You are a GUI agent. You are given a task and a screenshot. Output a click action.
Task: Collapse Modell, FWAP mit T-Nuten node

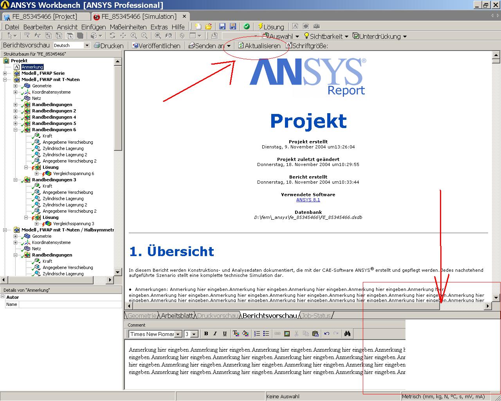click(5, 79)
